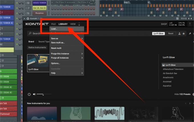This screenshot has width=194, height=122.
Task: Open the settings gear below Lo-Fi Glow
Action: (x=29, y=94)
